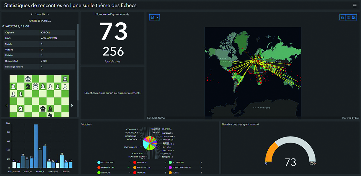Show previous chess board image
The width and height of the screenshot is (361, 176).
(7, 105)
